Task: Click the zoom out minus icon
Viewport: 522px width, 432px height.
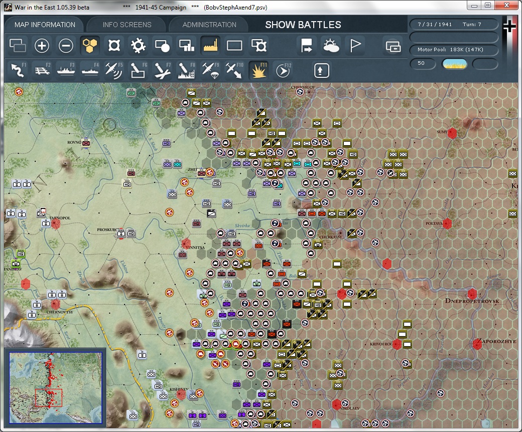Action: pos(66,46)
